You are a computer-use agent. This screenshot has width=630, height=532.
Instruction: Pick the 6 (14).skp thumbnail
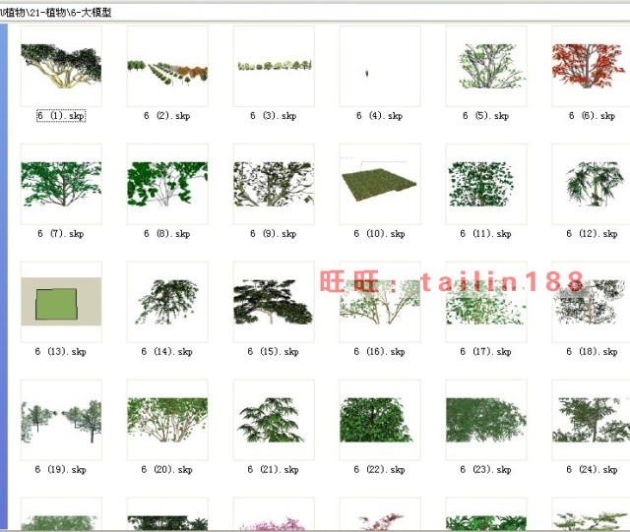click(x=167, y=302)
